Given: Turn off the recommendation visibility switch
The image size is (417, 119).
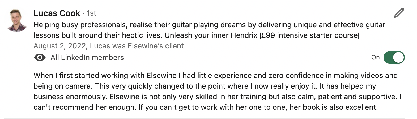Looking at the screenshot, I should 394,58.
